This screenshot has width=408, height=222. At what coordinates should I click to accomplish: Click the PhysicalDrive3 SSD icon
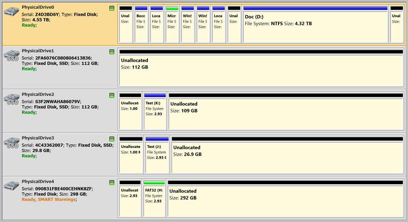11,143
